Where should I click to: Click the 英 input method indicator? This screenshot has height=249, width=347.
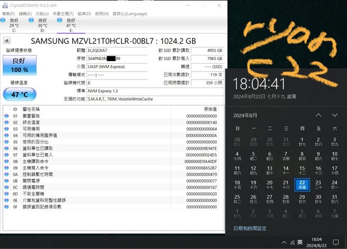[300, 241]
